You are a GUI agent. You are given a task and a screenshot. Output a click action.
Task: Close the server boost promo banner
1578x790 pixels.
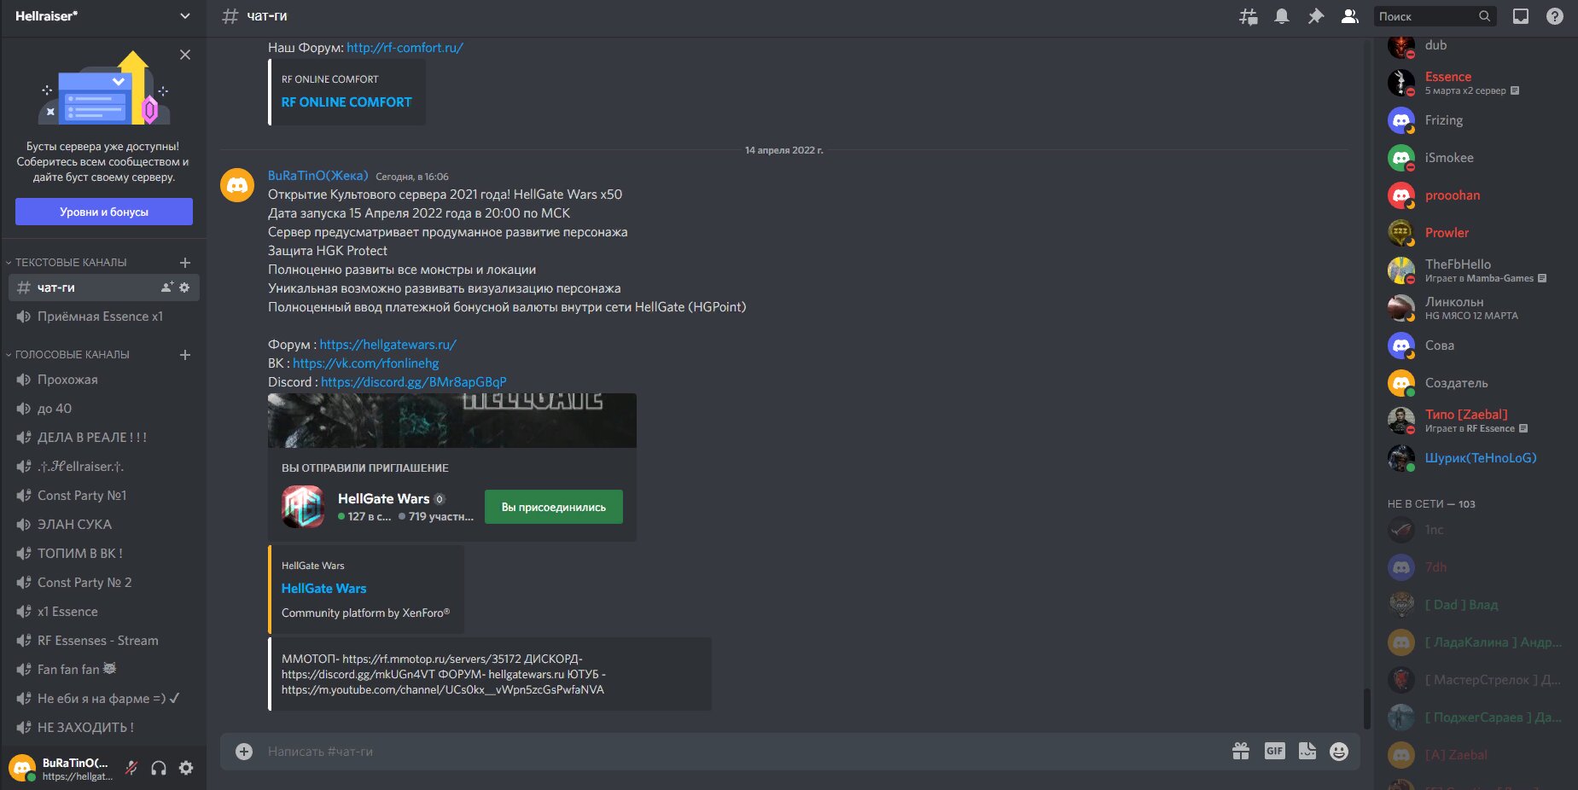click(x=185, y=55)
